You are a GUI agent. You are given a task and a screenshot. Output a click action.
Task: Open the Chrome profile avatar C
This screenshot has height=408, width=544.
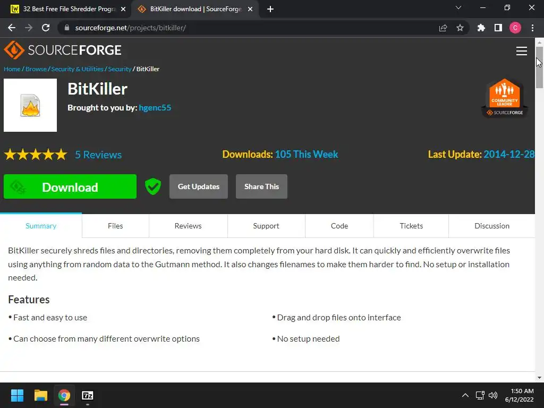[x=515, y=28]
